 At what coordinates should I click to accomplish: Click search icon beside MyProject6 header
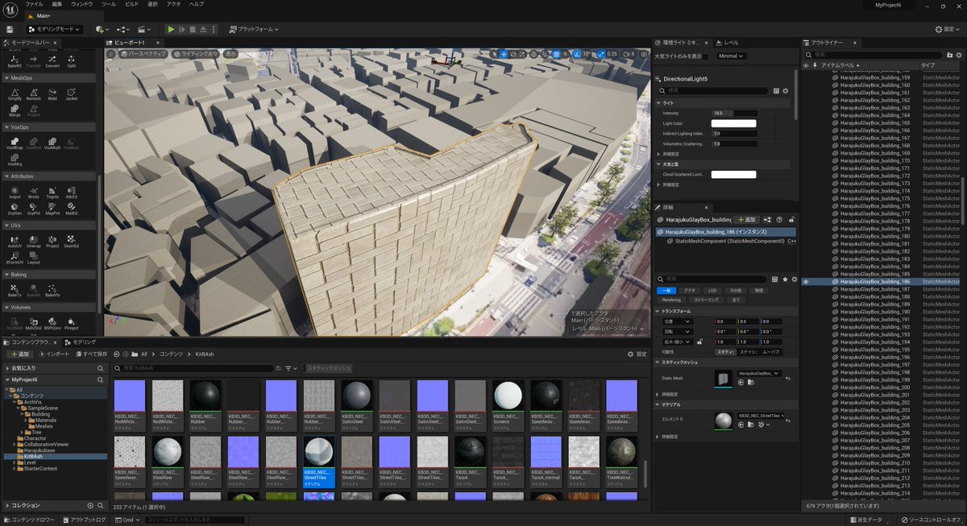pos(100,379)
